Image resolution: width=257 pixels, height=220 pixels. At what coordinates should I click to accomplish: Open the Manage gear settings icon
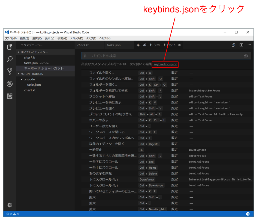pos(10,205)
